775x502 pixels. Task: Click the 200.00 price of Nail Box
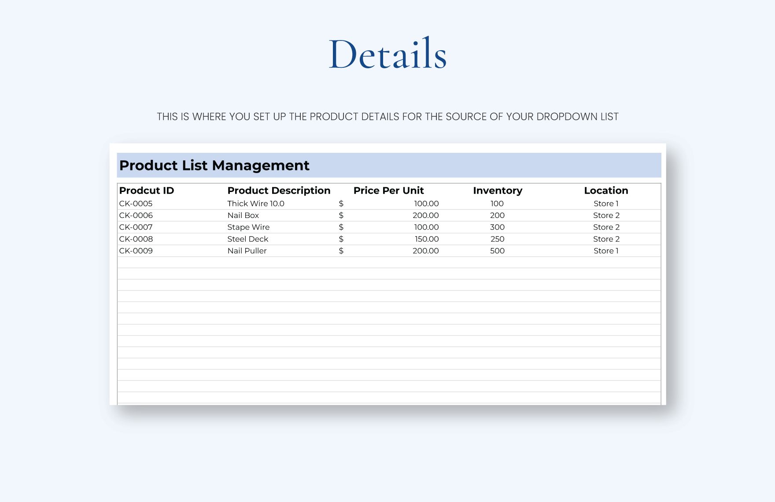click(x=426, y=215)
